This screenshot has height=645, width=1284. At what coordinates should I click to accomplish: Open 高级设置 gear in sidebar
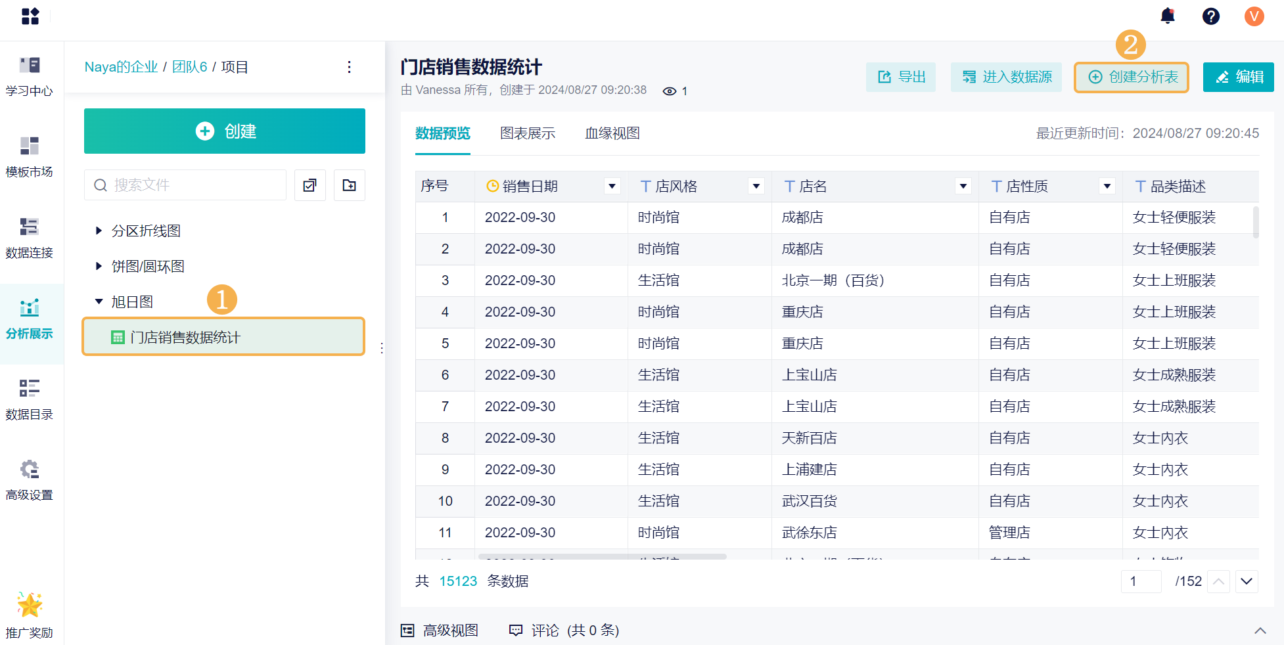click(30, 480)
